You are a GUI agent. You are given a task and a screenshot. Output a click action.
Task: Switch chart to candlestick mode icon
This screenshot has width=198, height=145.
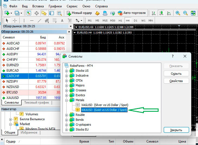click(x=161, y=13)
